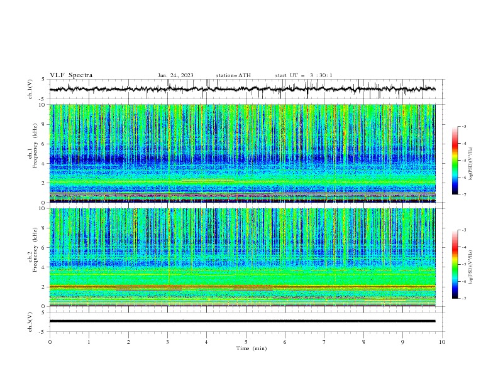
Task: Click inside the ch.2 spectrogram panel
Action: 242,257
